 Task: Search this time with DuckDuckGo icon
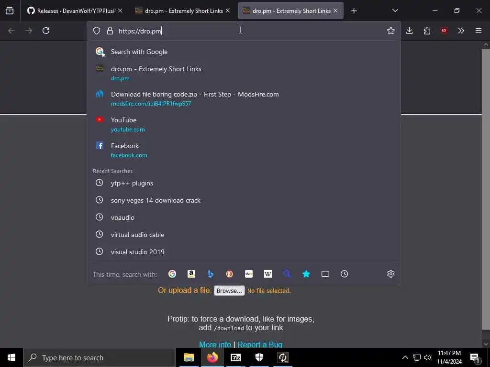[x=229, y=274]
